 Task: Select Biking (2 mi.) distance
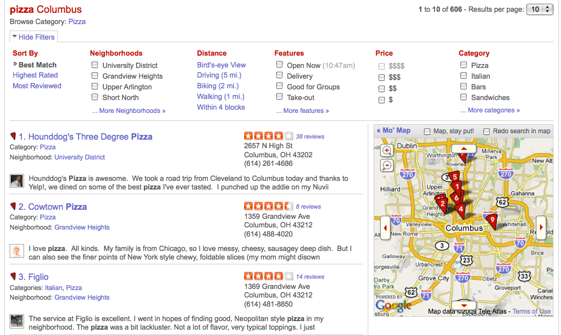(217, 86)
